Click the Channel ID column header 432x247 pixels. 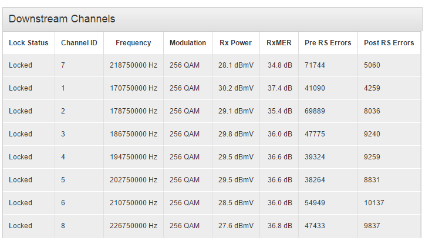tap(79, 43)
